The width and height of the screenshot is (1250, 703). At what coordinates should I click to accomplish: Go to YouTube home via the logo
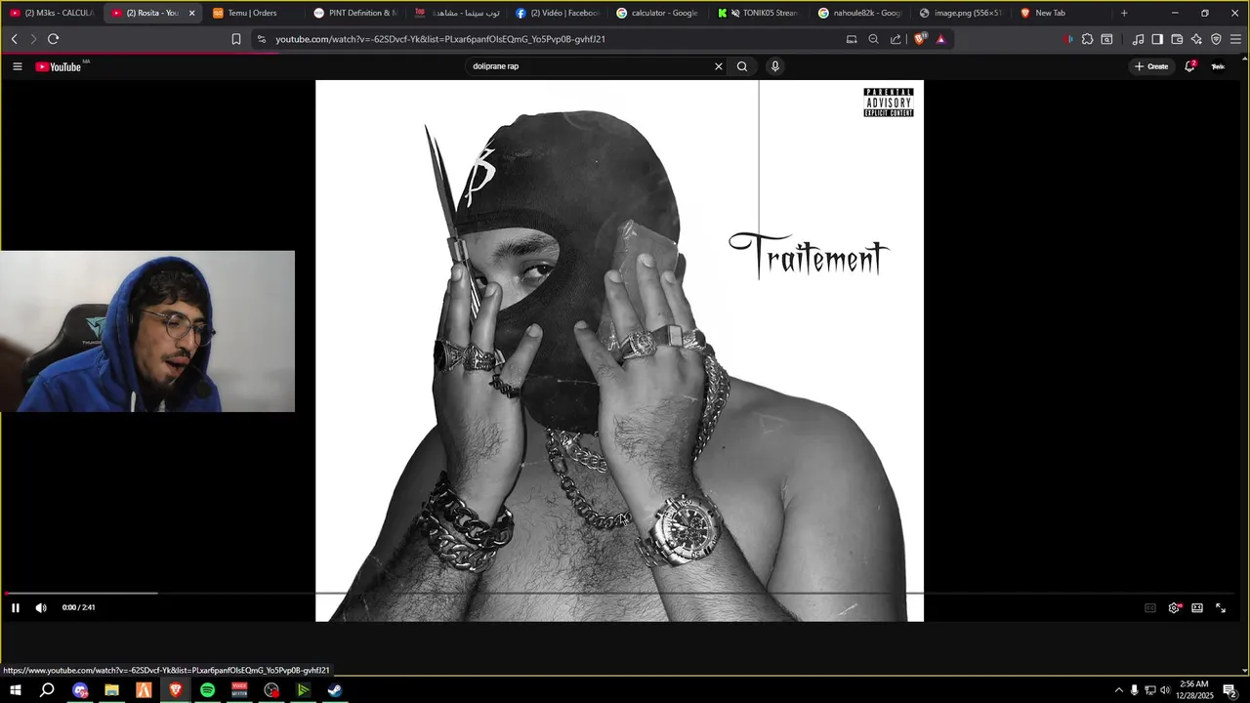(x=59, y=66)
